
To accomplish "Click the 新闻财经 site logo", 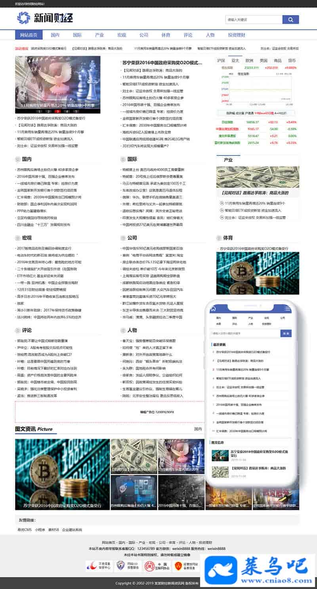I will point(45,18).
